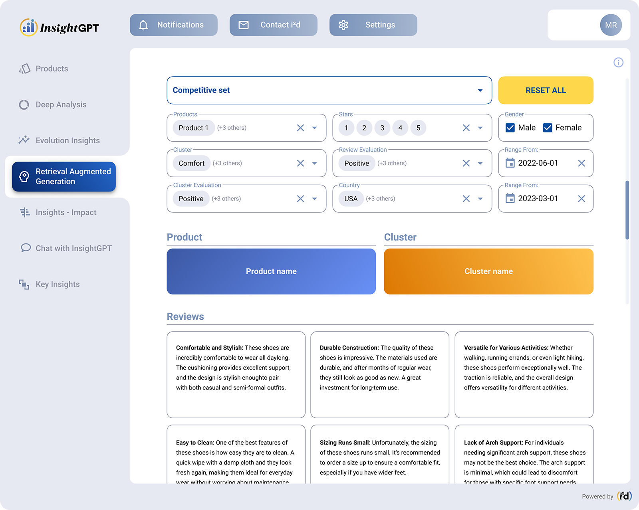The height and width of the screenshot is (510, 639).
Task: Click the MR user avatar
Action: pyautogui.click(x=611, y=25)
